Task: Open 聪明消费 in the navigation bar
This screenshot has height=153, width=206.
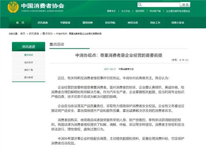Action: point(88,23)
